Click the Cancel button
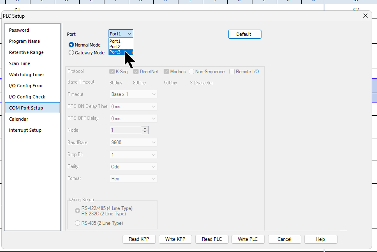The width and height of the screenshot is (377, 252). pyautogui.click(x=284, y=239)
